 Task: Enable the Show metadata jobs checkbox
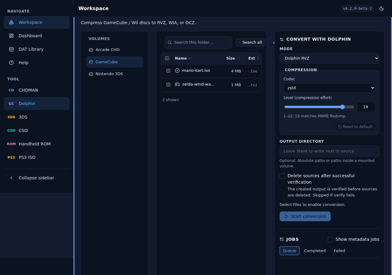point(330,240)
